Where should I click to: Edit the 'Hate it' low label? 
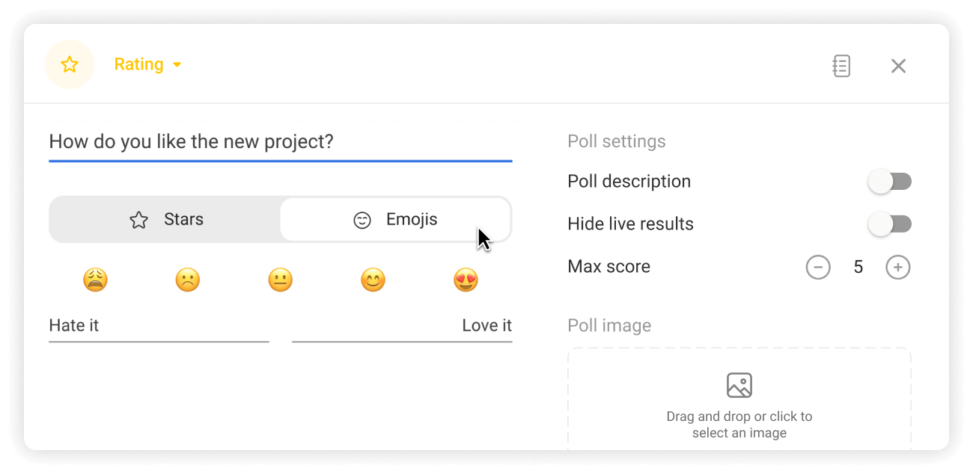[x=158, y=326]
